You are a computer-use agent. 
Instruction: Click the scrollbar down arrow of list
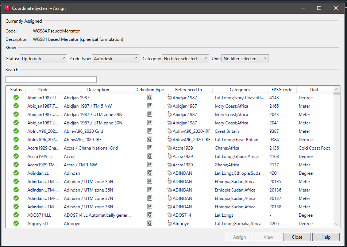336,224
